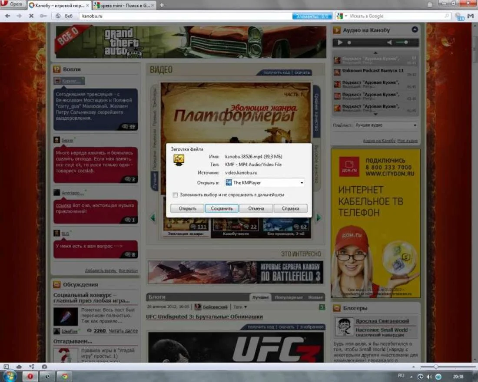
Task: Play audio in the Аудио на Канобу player
Action: coord(340,43)
